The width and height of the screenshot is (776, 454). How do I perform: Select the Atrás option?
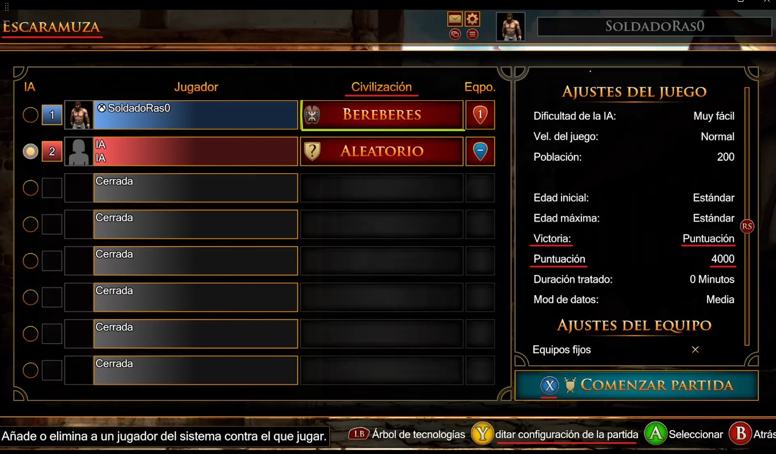coord(753,434)
